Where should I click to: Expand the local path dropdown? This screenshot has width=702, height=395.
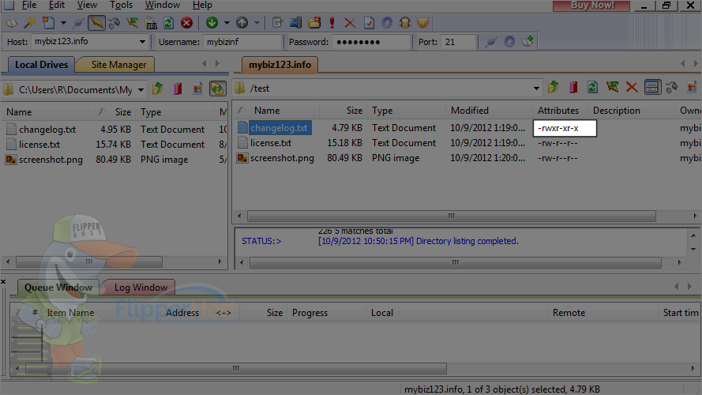coord(141,90)
